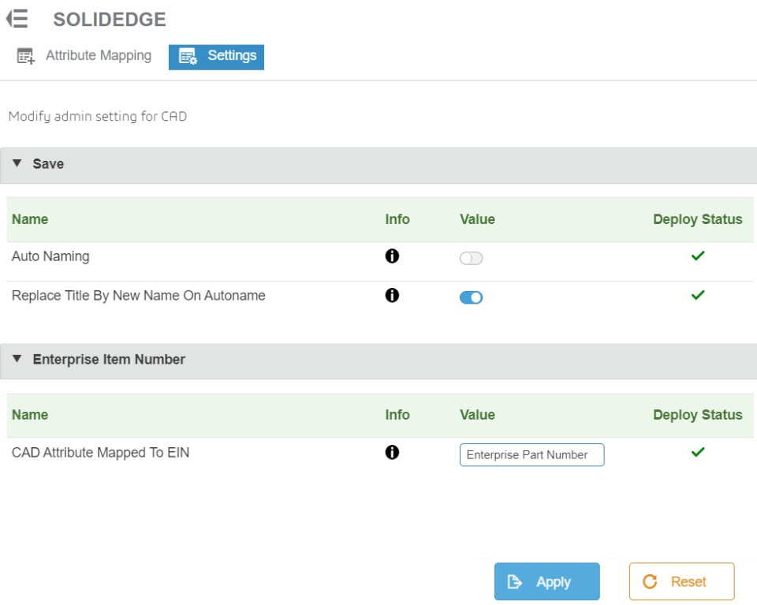Collapse the Save section

click(18, 164)
